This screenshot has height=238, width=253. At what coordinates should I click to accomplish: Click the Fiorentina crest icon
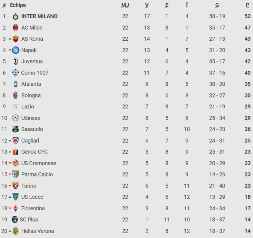tap(15, 208)
